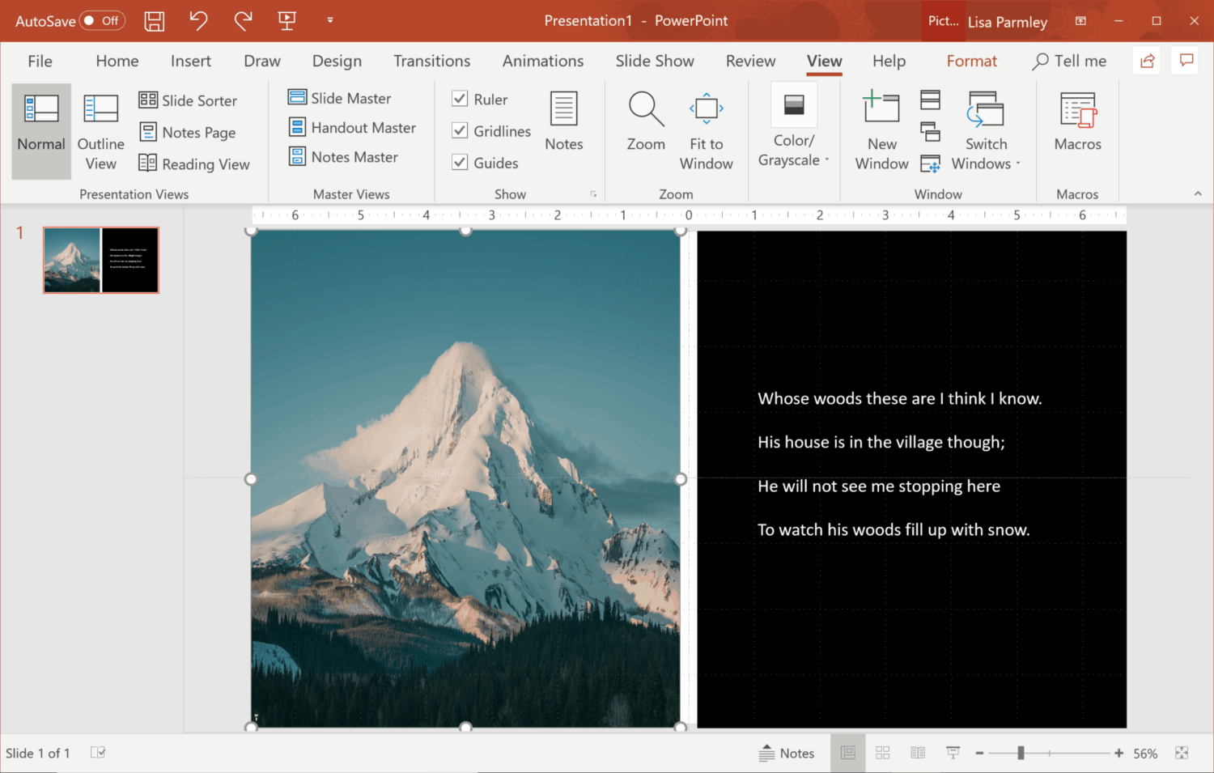
Task: Click the Share icon
Action: (1147, 61)
